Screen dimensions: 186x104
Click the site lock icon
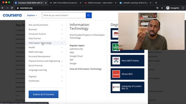tap(18, 8)
